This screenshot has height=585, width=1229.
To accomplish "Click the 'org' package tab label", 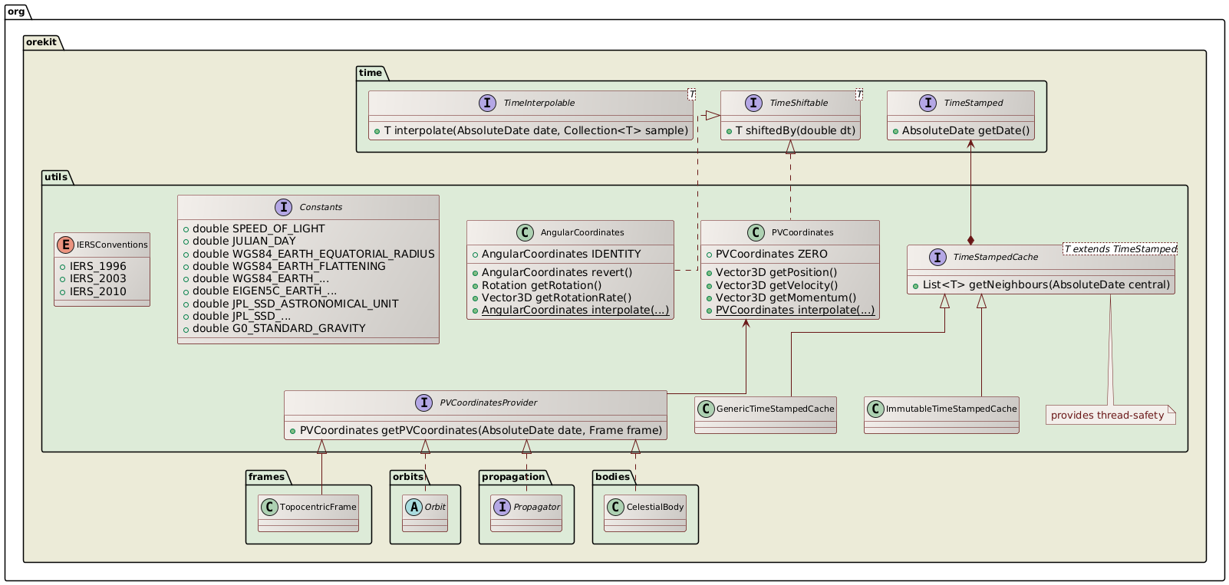I will click(16, 11).
